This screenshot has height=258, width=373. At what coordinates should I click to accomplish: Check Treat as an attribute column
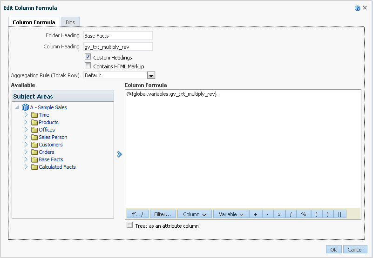pos(130,225)
